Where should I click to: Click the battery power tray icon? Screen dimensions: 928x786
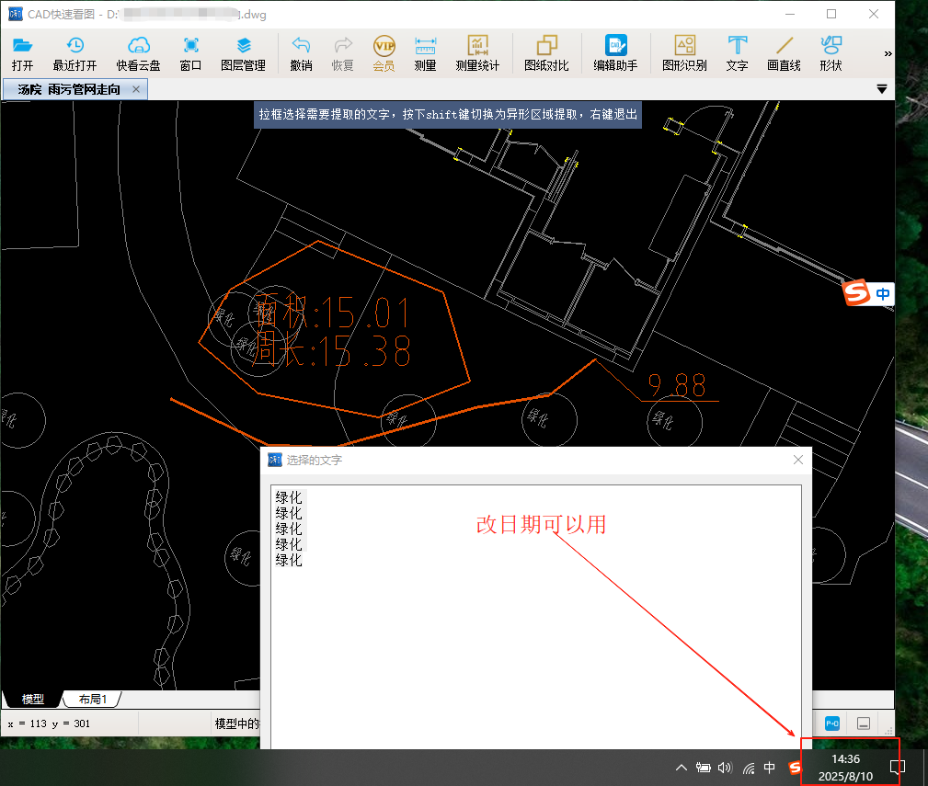[x=703, y=768]
